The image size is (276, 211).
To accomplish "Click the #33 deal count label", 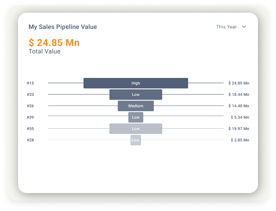I will tap(30, 95).
